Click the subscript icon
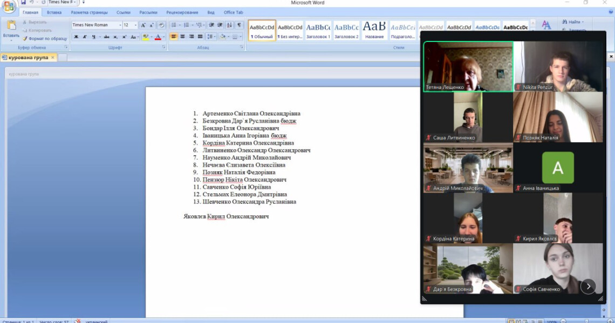Viewport: 615px width, 323px height. 115,37
